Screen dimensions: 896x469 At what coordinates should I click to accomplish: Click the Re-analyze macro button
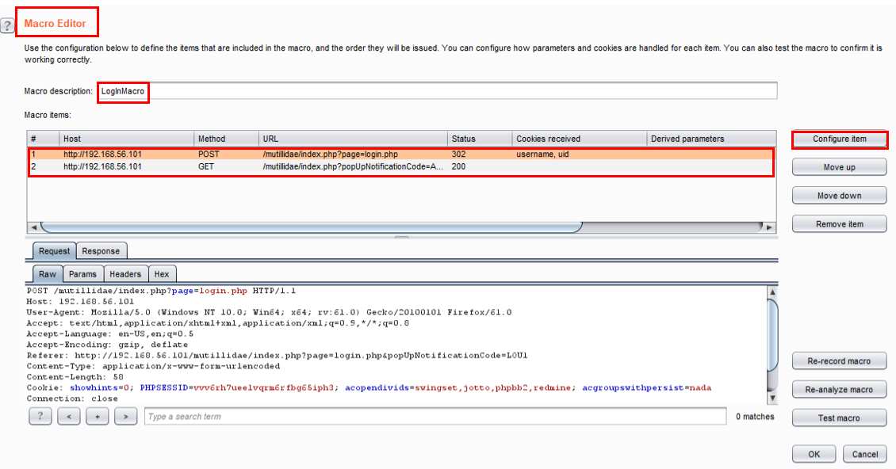tap(840, 390)
